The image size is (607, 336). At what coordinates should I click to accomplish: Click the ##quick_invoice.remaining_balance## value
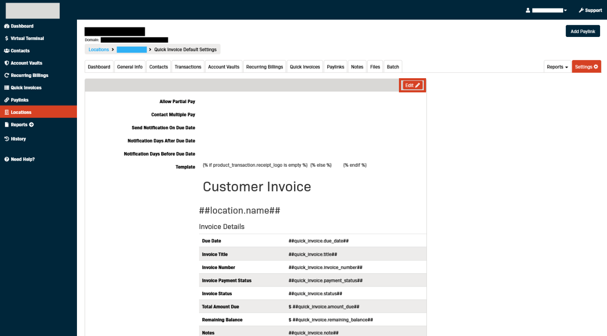(x=332, y=320)
